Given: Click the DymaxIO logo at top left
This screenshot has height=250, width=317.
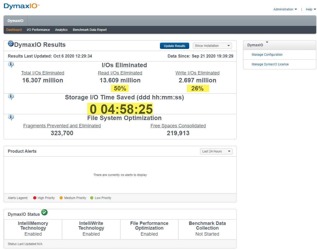Looking at the screenshot, I should (22, 6).
